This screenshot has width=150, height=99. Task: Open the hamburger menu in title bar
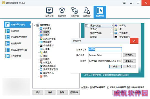tap(124, 3)
